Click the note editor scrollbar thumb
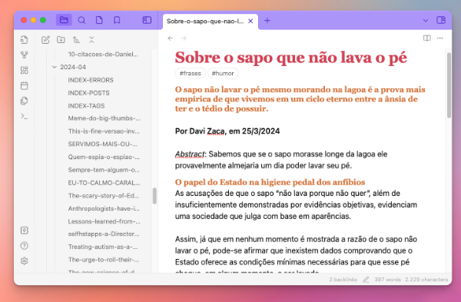 [x=449, y=85]
